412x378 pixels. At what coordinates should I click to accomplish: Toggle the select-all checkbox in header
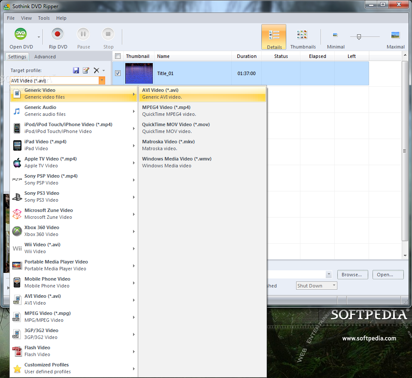(x=118, y=56)
